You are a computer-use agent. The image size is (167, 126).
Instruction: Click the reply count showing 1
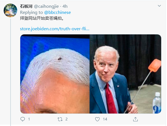[29, 119]
